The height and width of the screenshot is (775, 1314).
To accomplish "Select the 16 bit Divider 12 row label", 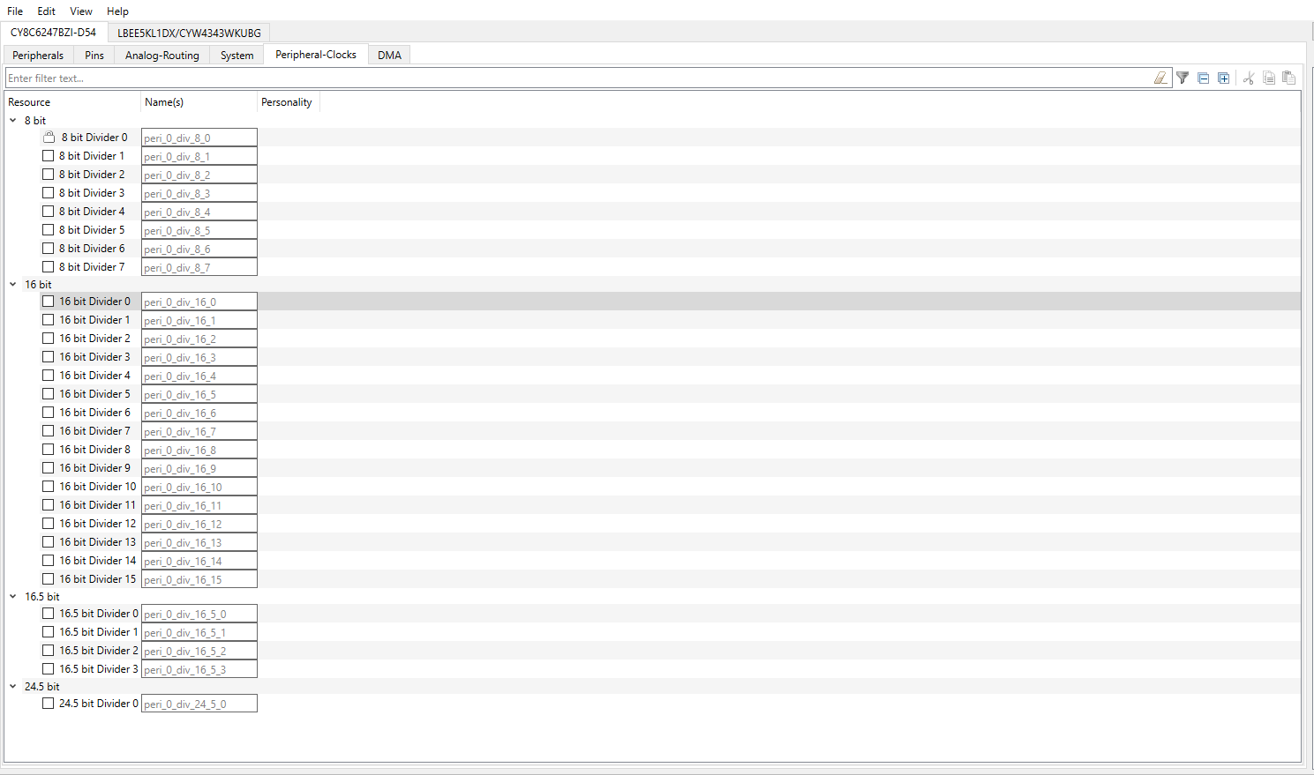I will pyautogui.click(x=98, y=523).
